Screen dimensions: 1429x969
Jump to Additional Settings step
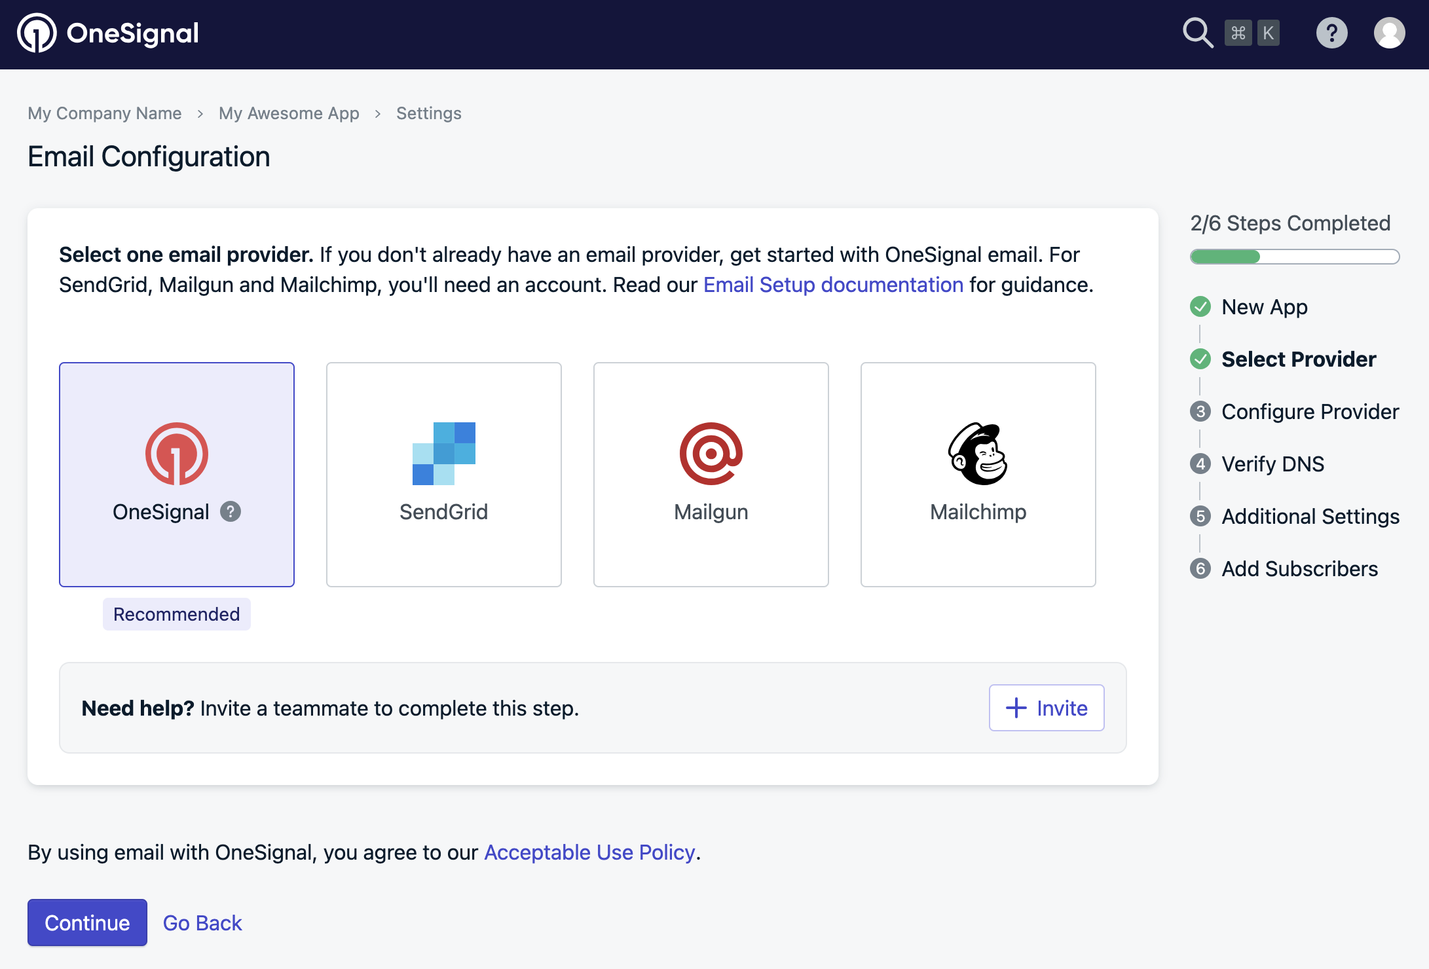[x=1310, y=516]
